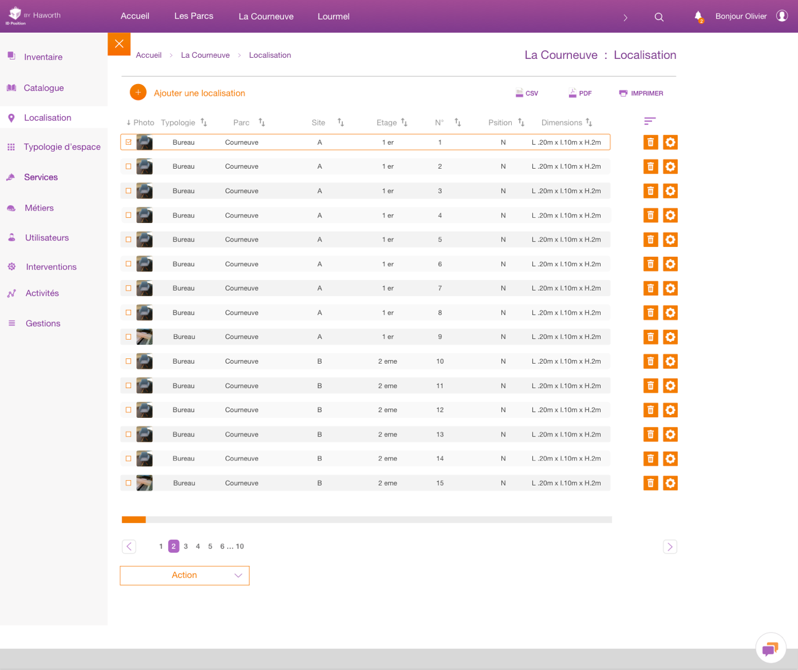Viewport: 798px width, 670px height.
Task: Uncheck the checkbox for row number 1
Action: point(129,142)
